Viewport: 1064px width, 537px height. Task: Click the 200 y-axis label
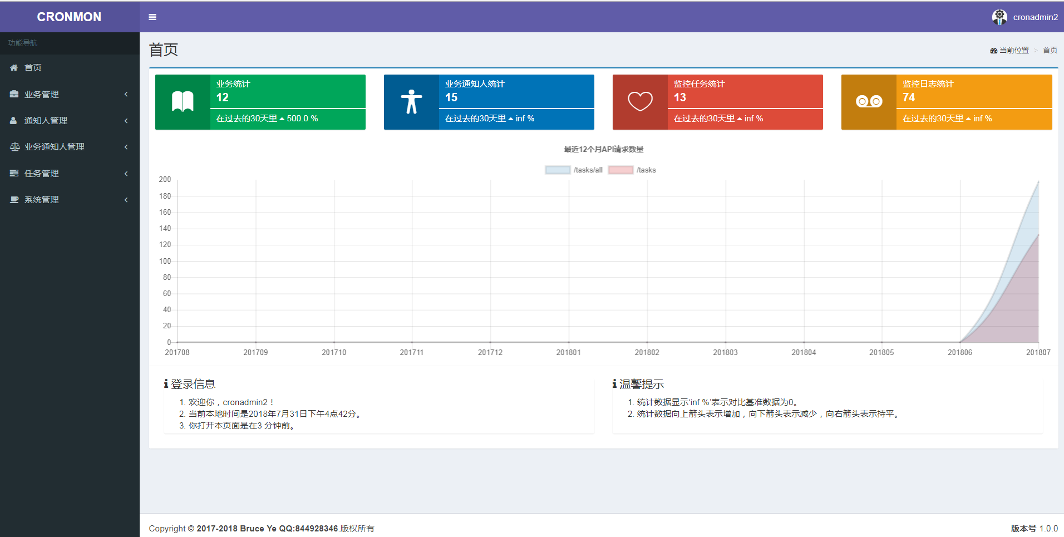165,179
